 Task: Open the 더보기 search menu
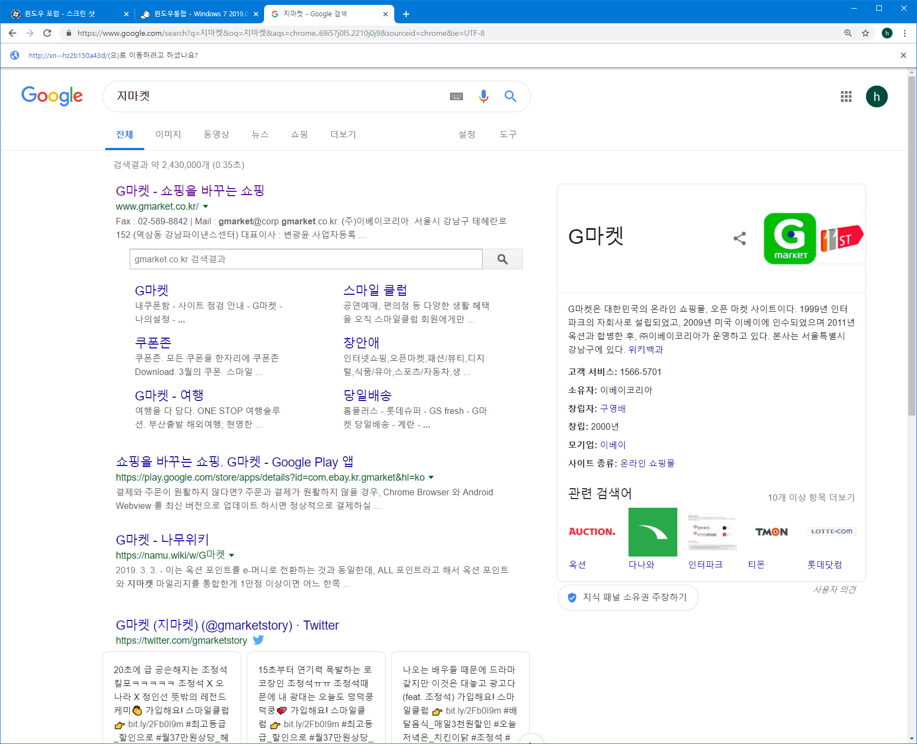point(343,134)
